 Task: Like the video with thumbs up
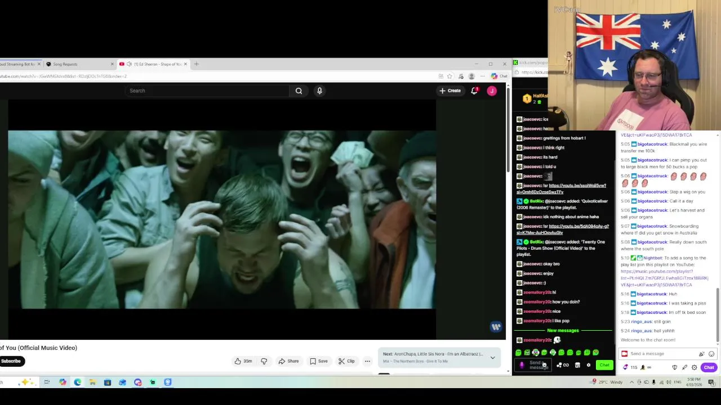tap(243, 361)
